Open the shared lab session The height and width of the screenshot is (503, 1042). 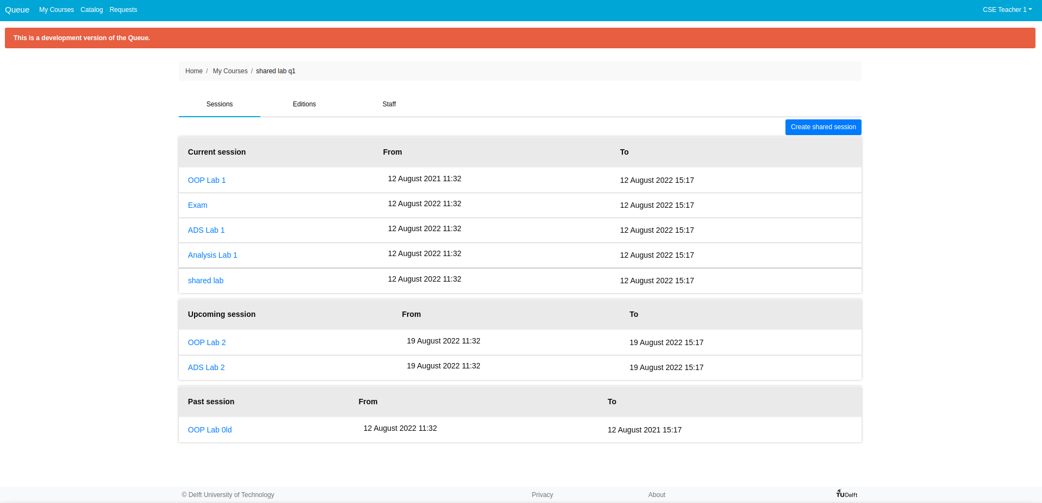coord(205,281)
